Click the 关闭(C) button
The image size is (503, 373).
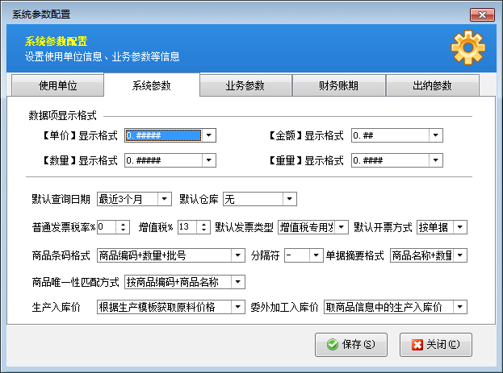click(435, 344)
